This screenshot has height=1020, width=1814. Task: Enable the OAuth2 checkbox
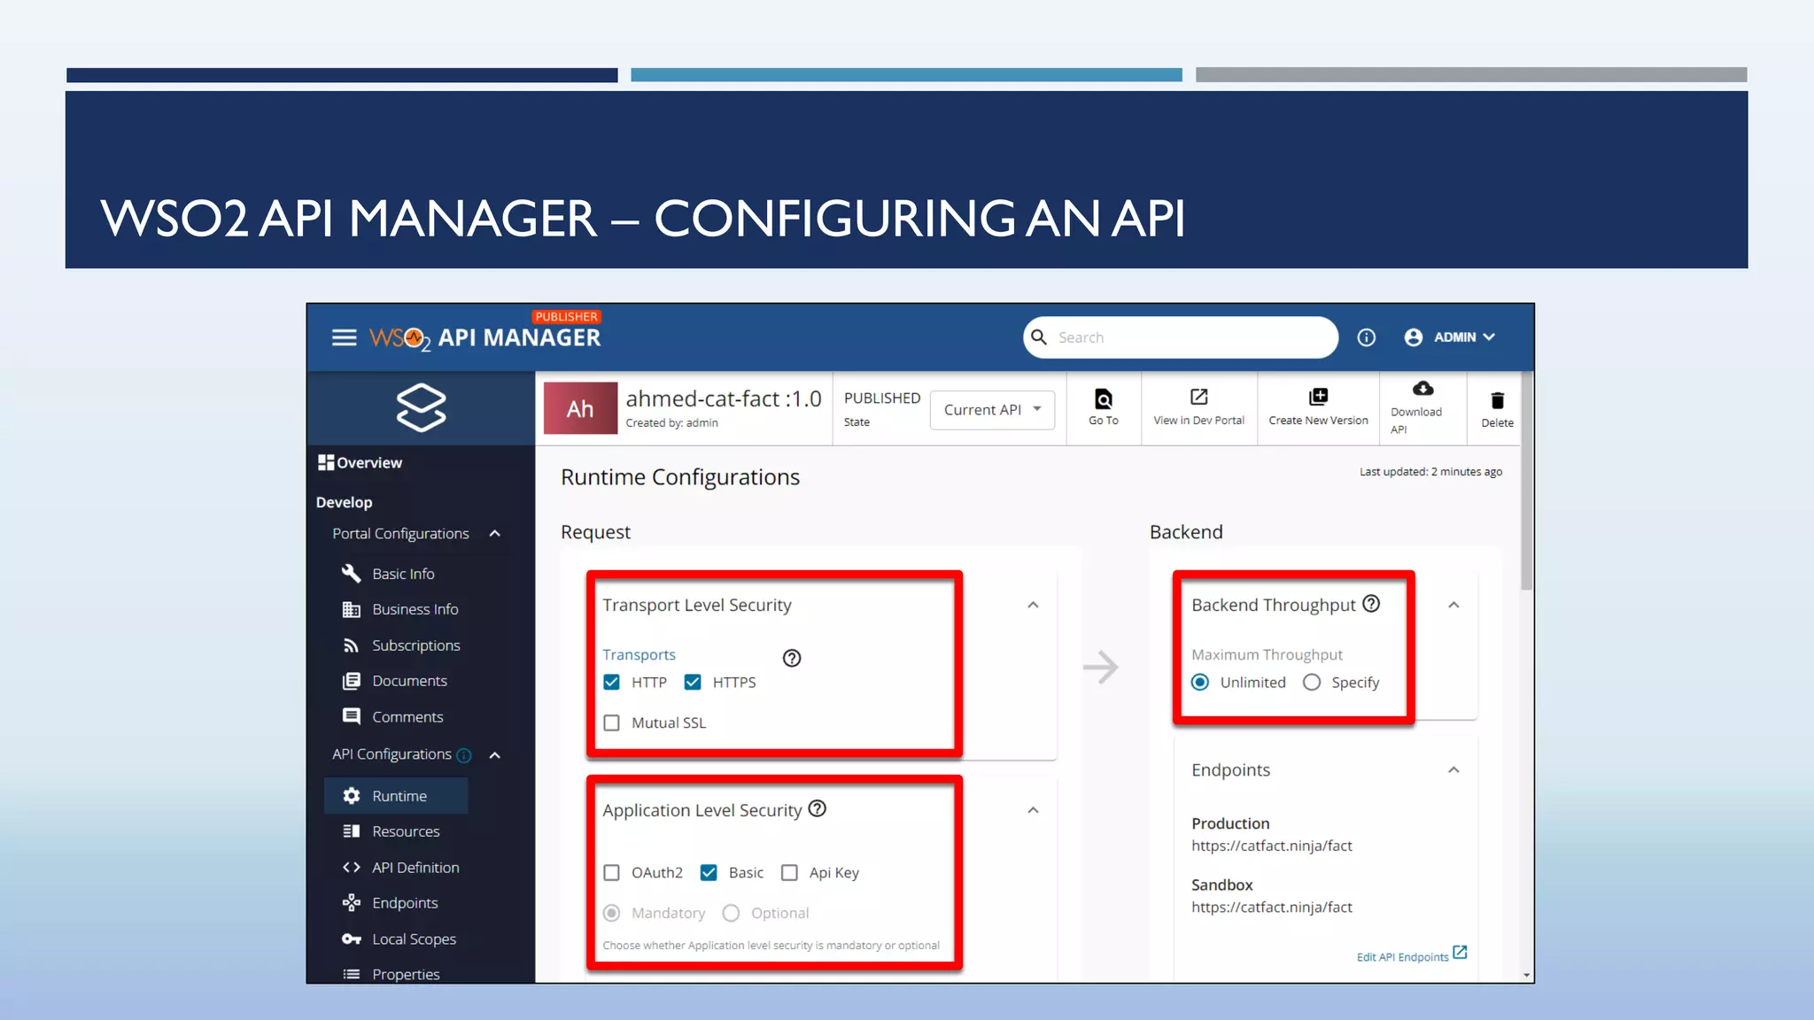(x=611, y=872)
